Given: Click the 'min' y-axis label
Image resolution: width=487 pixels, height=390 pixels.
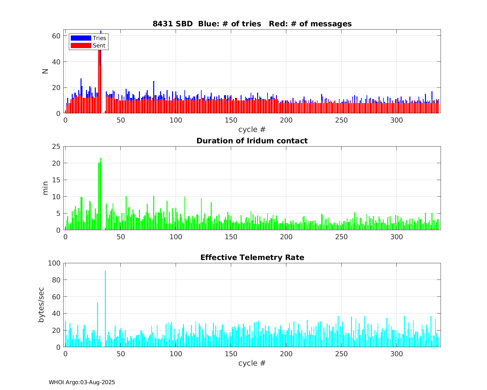Looking at the screenshot, I should (x=45, y=188).
